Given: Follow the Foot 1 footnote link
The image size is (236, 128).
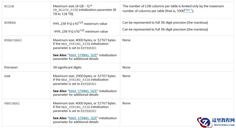Looking at the screenshot, I should [x=188, y=10].
